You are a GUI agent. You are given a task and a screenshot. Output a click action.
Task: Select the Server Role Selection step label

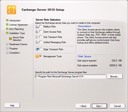tap(18, 39)
